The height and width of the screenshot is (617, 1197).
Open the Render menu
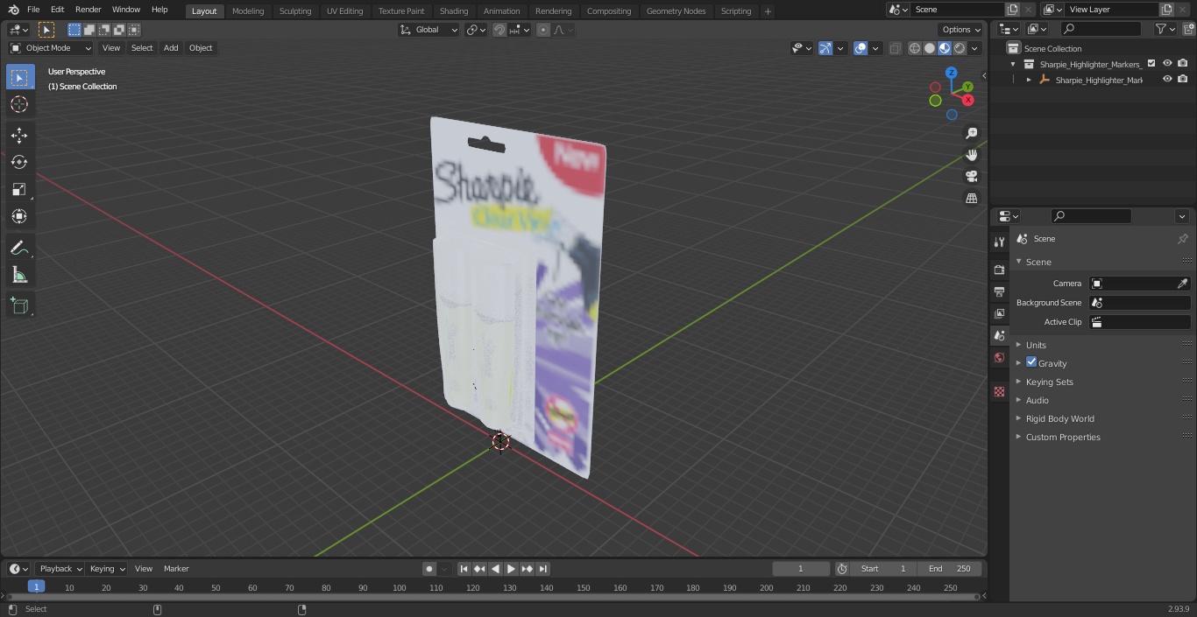(89, 10)
